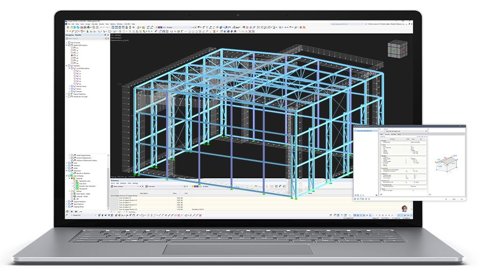Click the Static Analysis icon in the Summary toolbar

(112, 186)
